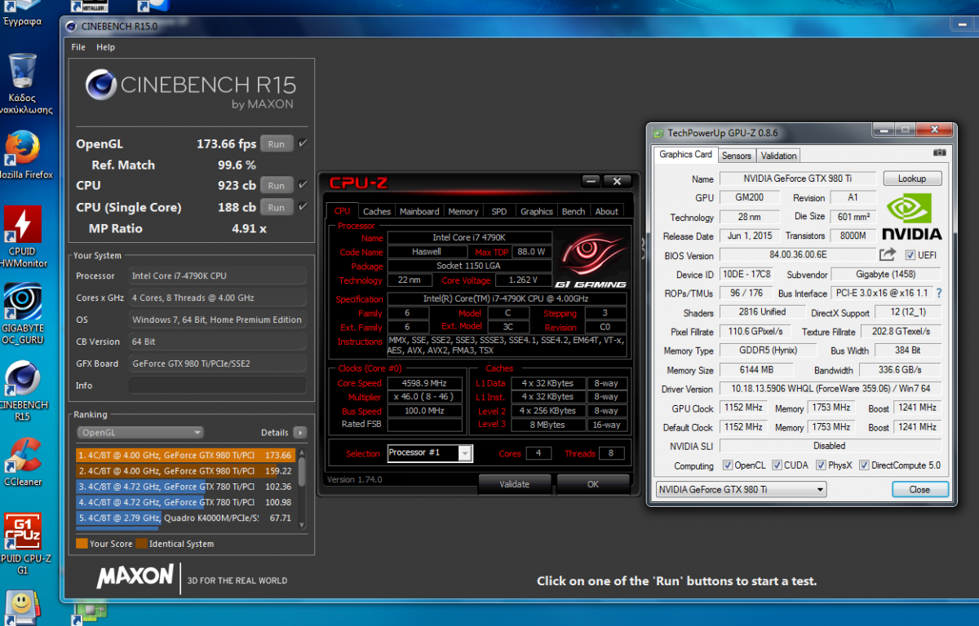Open the Help menu in Cinebench
This screenshot has width=979, height=626.
(106, 47)
